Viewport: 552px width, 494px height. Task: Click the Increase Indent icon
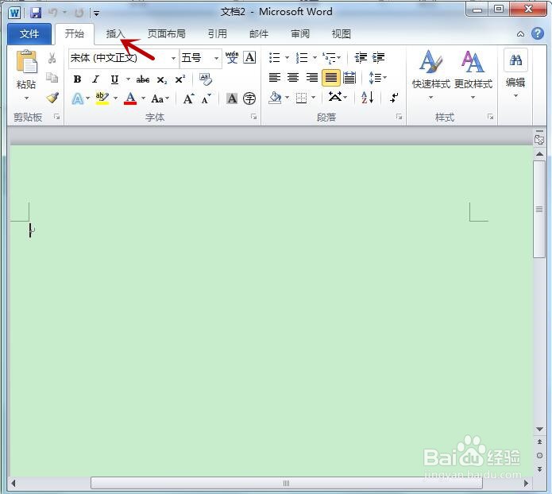378,57
